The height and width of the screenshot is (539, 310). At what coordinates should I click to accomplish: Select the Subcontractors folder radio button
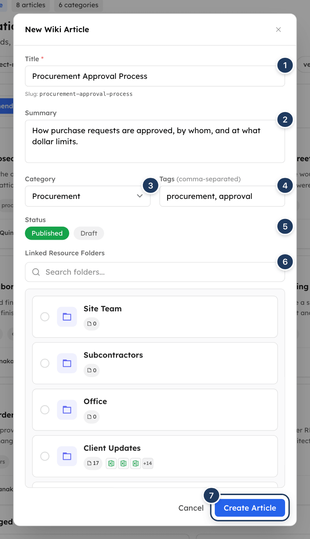(x=45, y=363)
